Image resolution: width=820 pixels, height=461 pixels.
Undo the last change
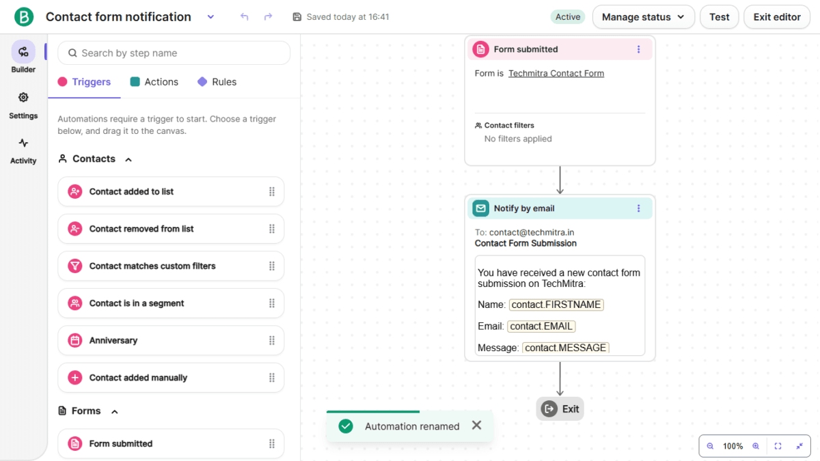pyautogui.click(x=245, y=17)
